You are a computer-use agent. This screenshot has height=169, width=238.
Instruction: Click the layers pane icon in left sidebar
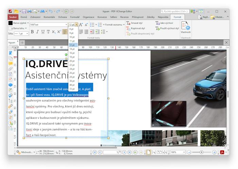(x=11, y=85)
